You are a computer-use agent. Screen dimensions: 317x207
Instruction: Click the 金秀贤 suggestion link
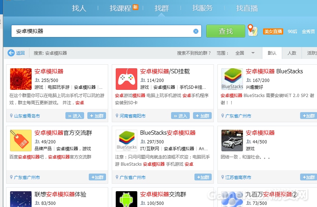[308, 32]
